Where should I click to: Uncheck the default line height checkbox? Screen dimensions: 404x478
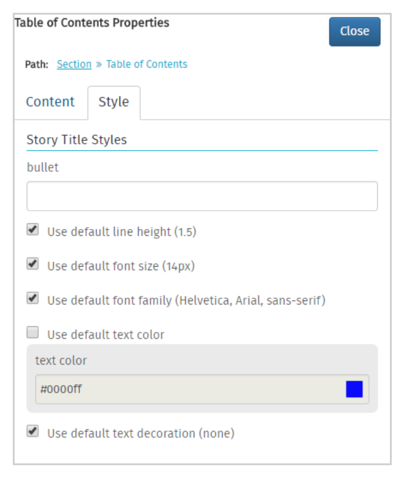click(x=33, y=229)
